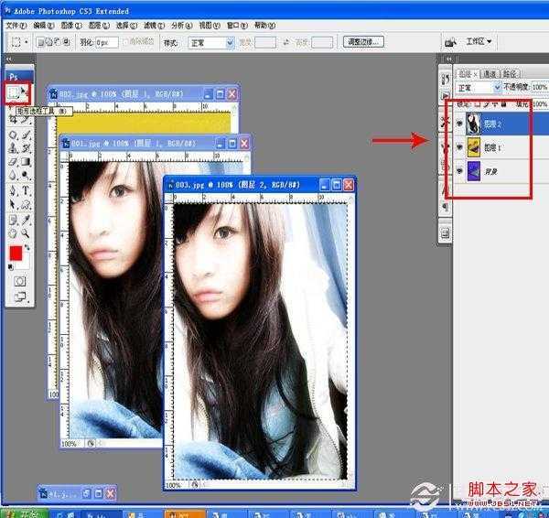Image resolution: width=549 pixels, height=518 pixels.
Task: Click the Go to Bridge icon
Action: coord(449,42)
